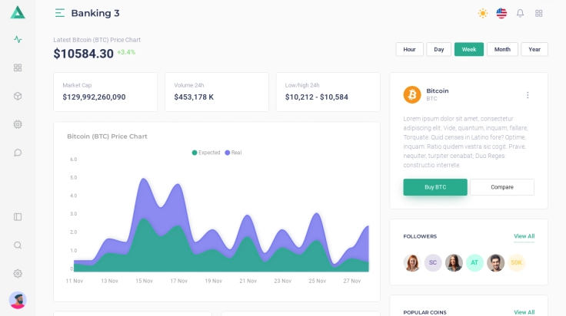Click the activity pulse icon in sidebar
This screenshot has height=316, width=566.
pyautogui.click(x=18, y=39)
